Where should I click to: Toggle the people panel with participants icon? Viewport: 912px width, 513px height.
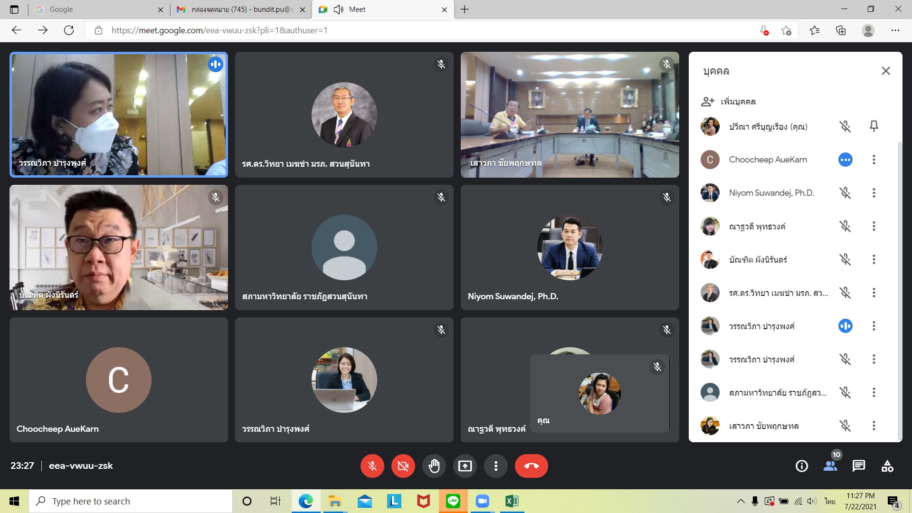(x=830, y=466)
